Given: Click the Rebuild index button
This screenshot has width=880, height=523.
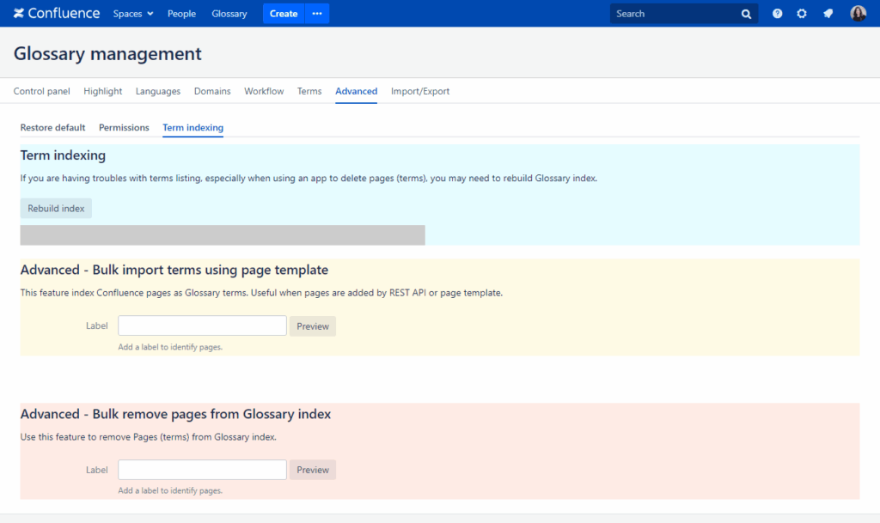Looking at the screenshot, I should [x=56, y=209].
